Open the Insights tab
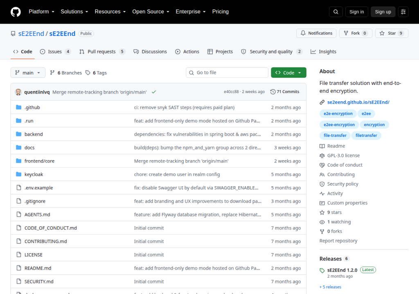The image size is (419, 294). pos(323,51)
